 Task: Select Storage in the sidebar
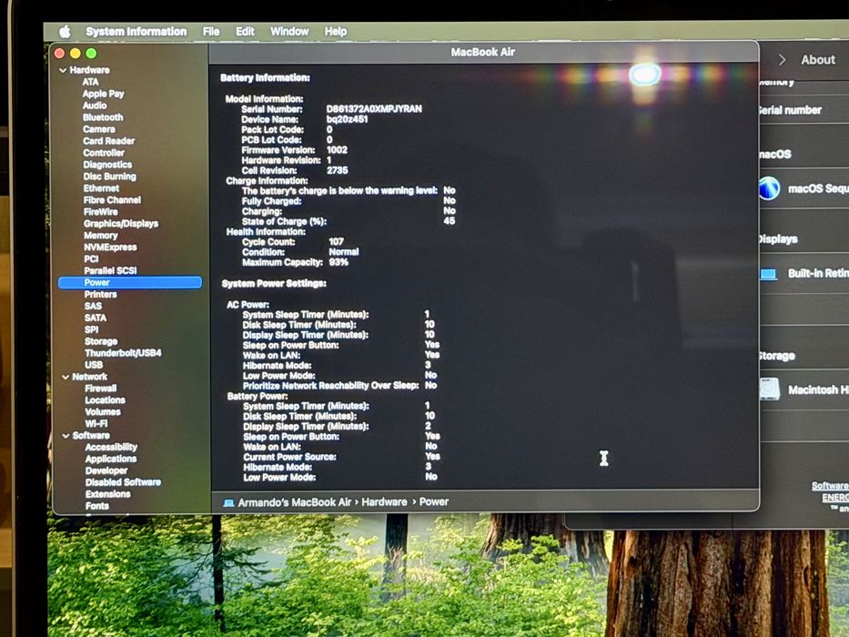101,341
